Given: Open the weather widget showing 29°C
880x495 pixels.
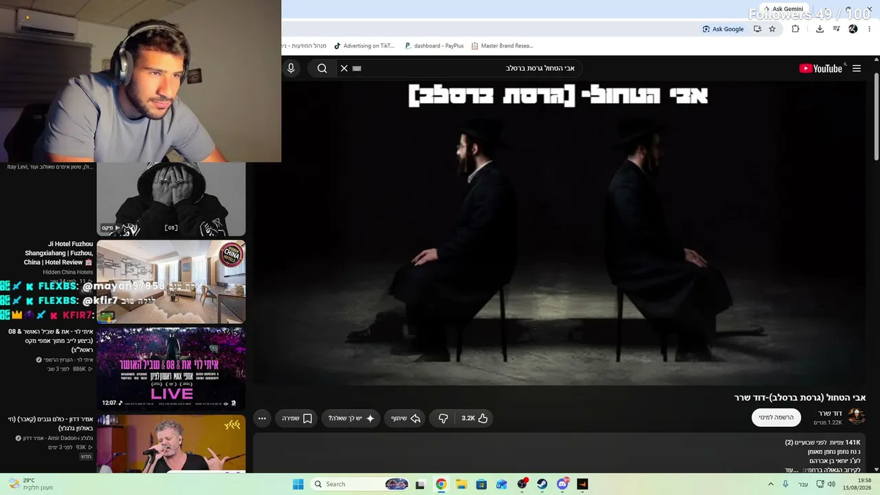Looking at the screenshot, I should point(30,484).
